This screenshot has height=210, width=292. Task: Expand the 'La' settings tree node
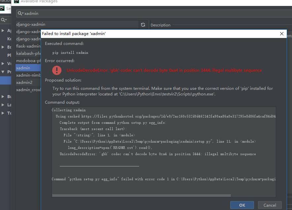point(3,105)
